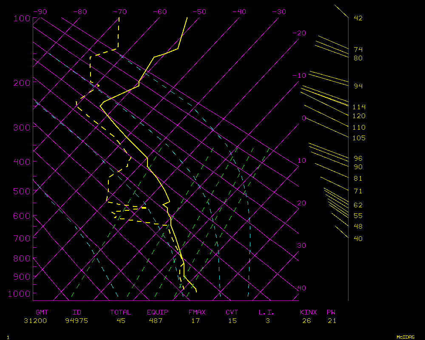This screenshot has height=340, width=425.
Task: Select the L.I. lifted index label
Action: pos(266,312)
